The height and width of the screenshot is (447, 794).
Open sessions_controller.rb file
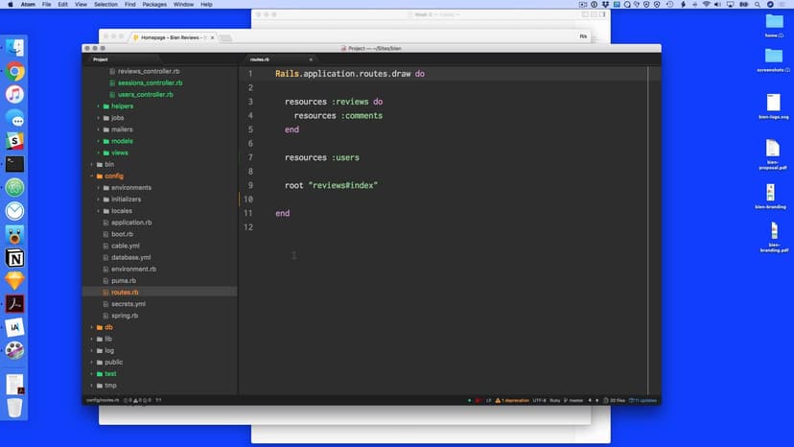click(150, 82)
